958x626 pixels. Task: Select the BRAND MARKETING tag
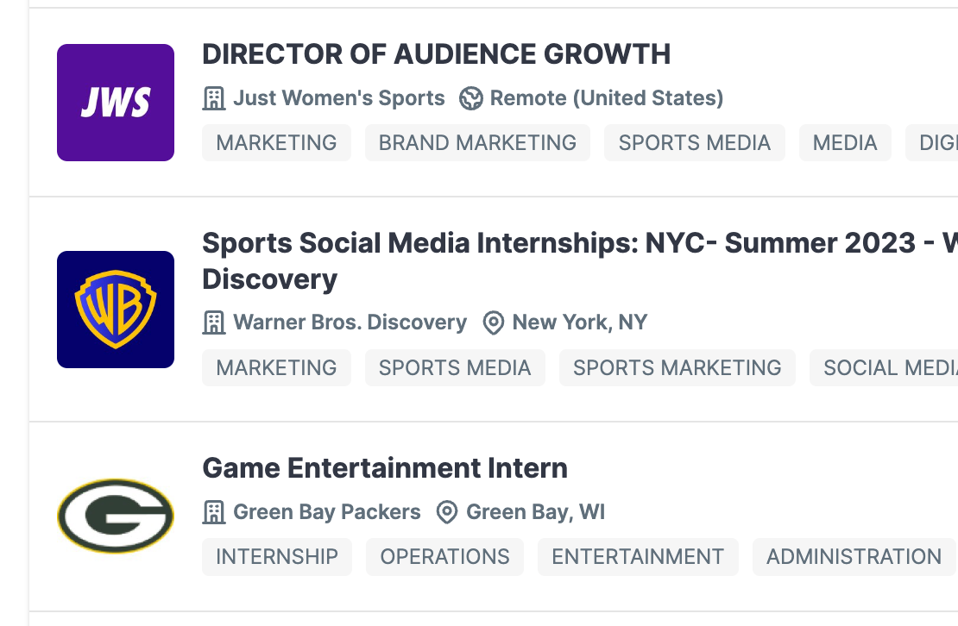pyautogui.click(x=477, y=143)
